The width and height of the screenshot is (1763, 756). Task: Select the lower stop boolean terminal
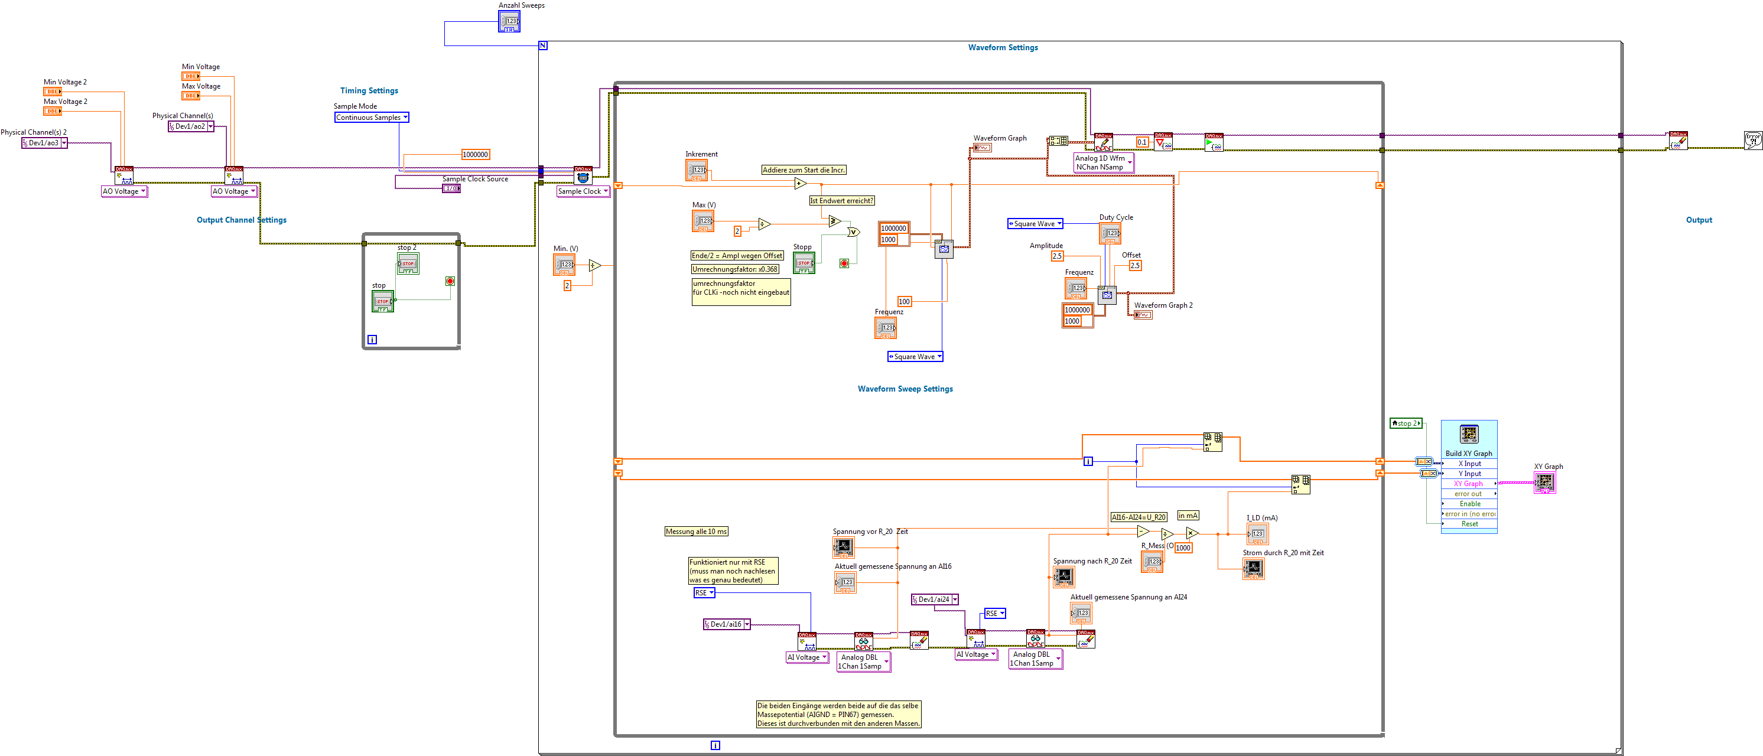(x=382, y=301)
